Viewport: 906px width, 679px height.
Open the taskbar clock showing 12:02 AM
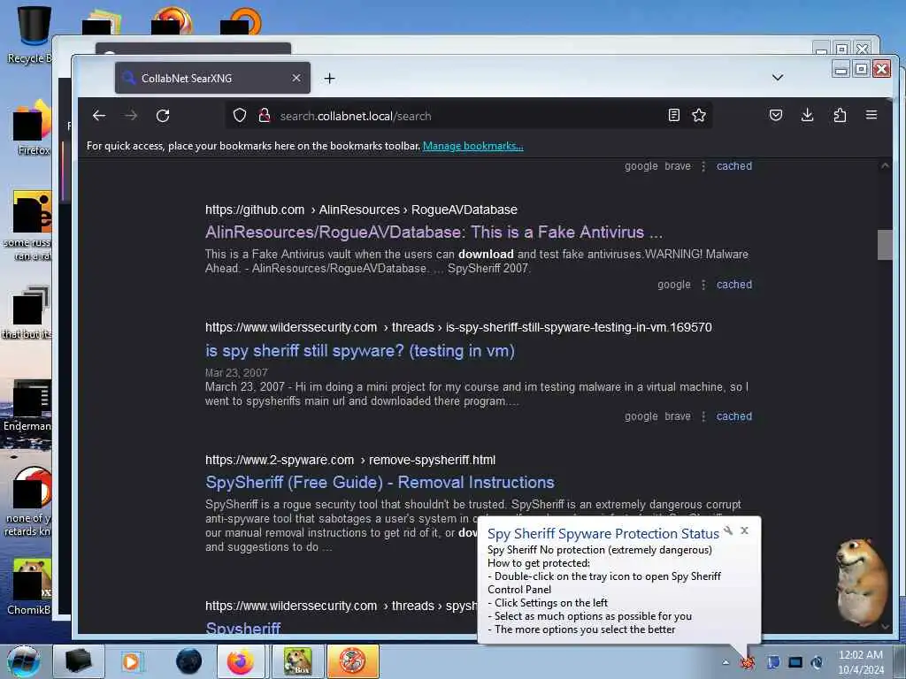pyautogui.click(x=861, y=661)
